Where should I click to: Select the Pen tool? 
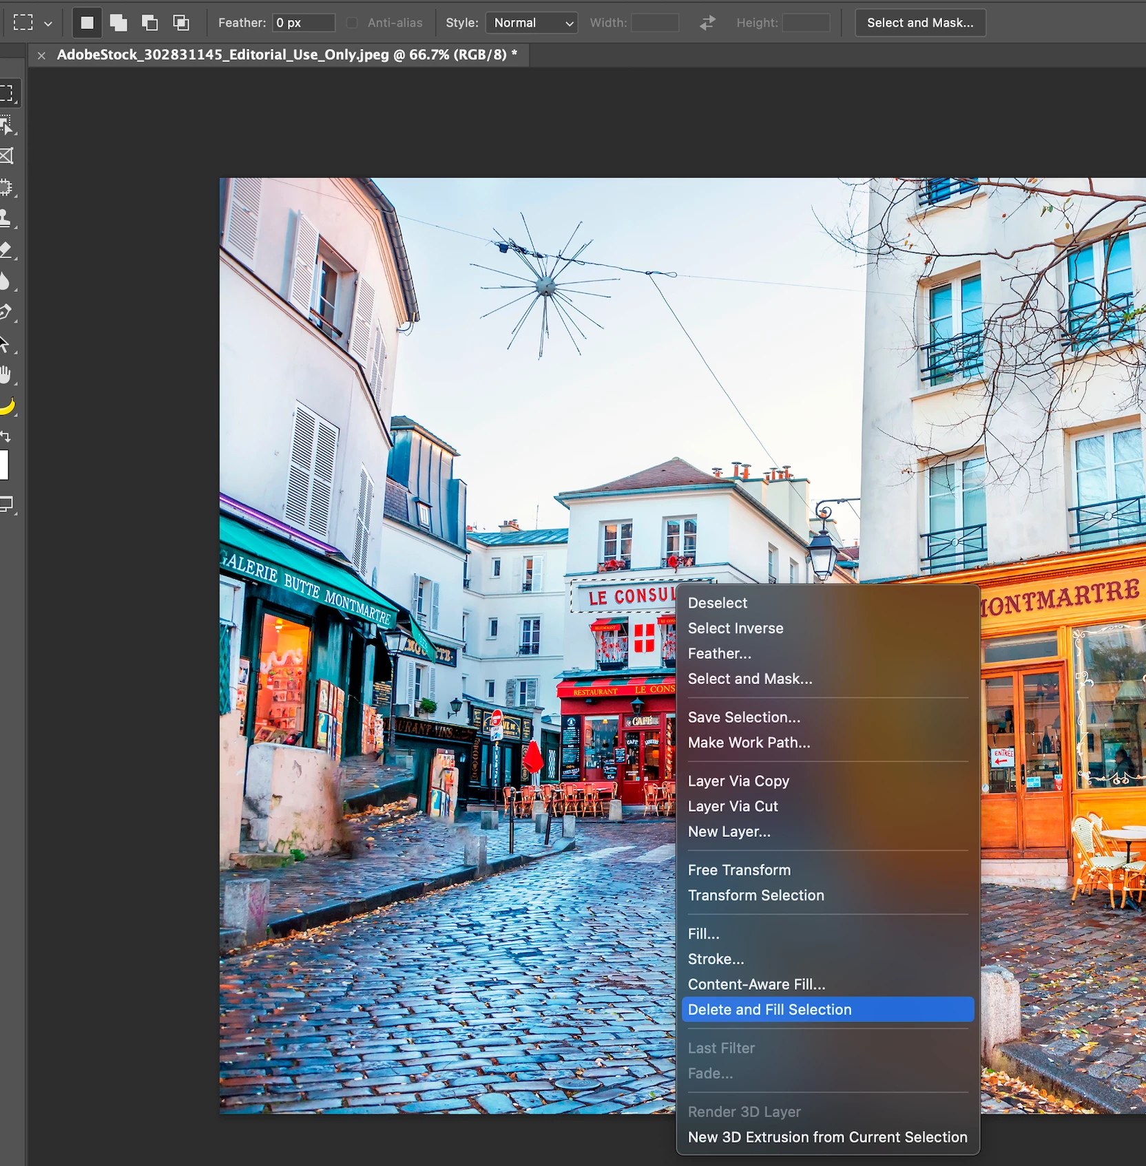(7, 312)
